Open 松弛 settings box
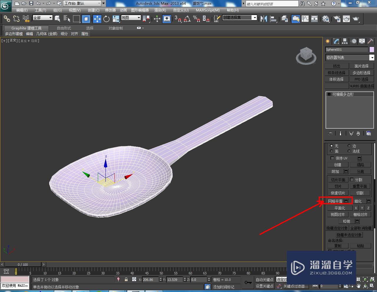Viewport: 377px width, 292px height. [357, 221]
